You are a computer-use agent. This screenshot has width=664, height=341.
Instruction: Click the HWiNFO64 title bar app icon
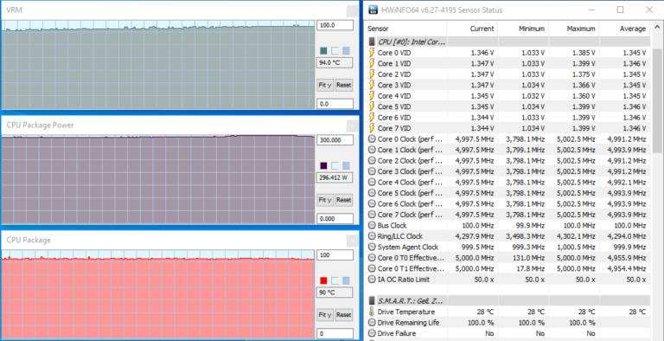373,10
